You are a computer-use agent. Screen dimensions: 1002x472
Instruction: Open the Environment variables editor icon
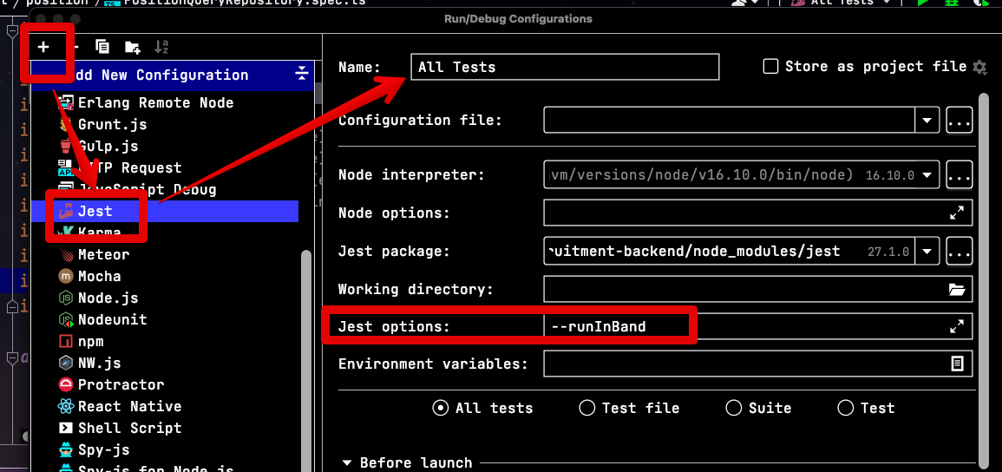point(957,364)
